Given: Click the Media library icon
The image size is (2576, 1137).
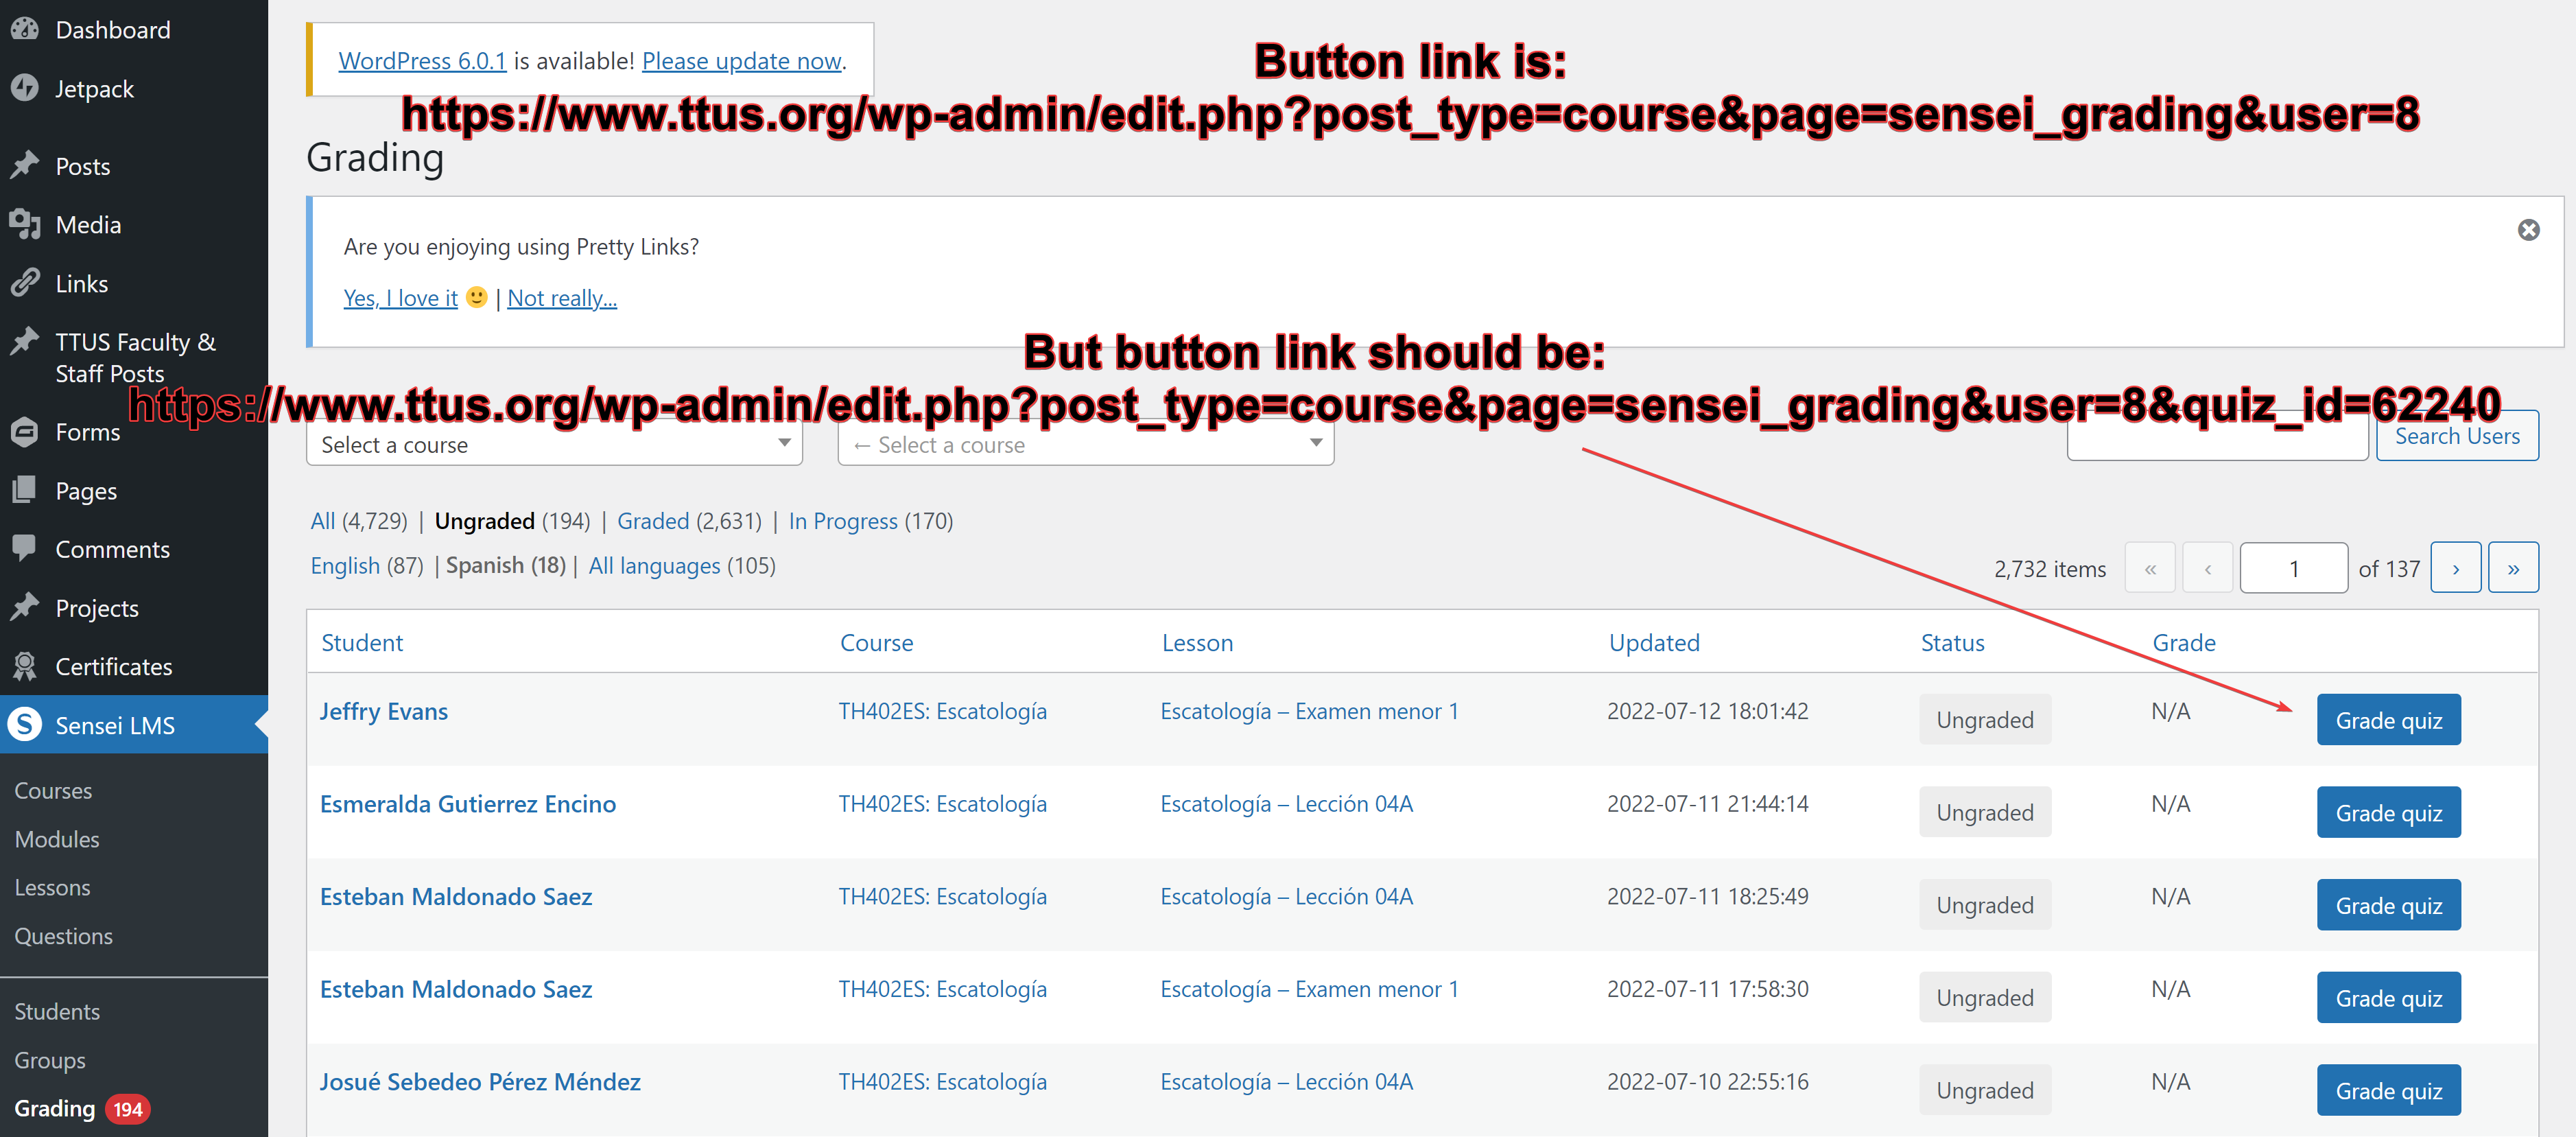Looking at the screenshot, I should point(25,224).
